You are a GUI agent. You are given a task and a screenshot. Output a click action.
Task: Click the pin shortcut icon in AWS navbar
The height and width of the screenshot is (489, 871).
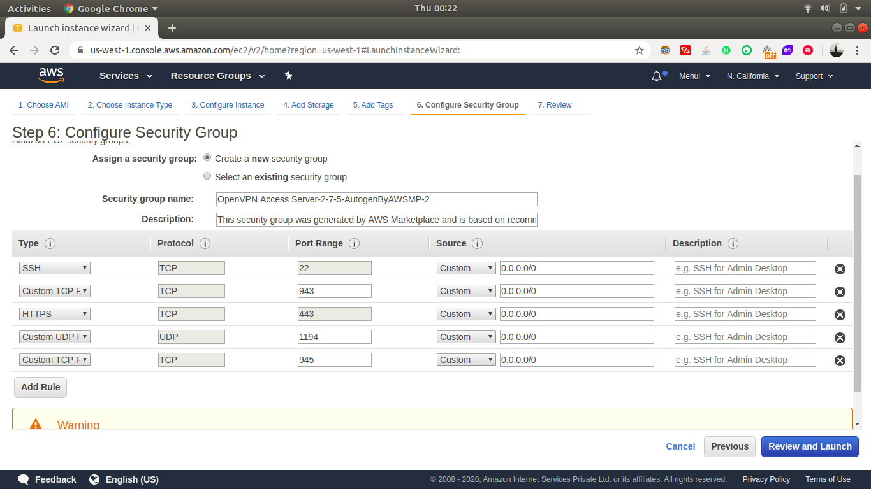click(x=288, y=76)
